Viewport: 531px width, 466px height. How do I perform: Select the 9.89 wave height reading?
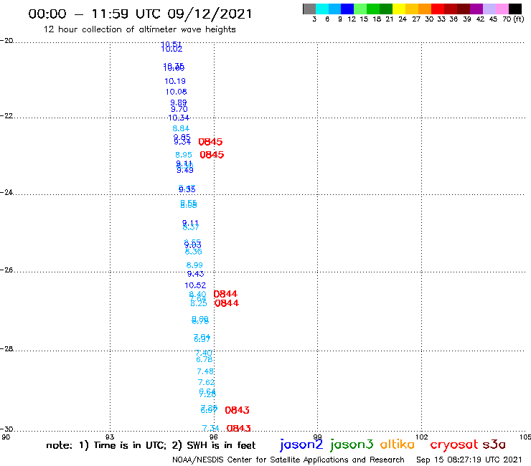coord(179,103)
